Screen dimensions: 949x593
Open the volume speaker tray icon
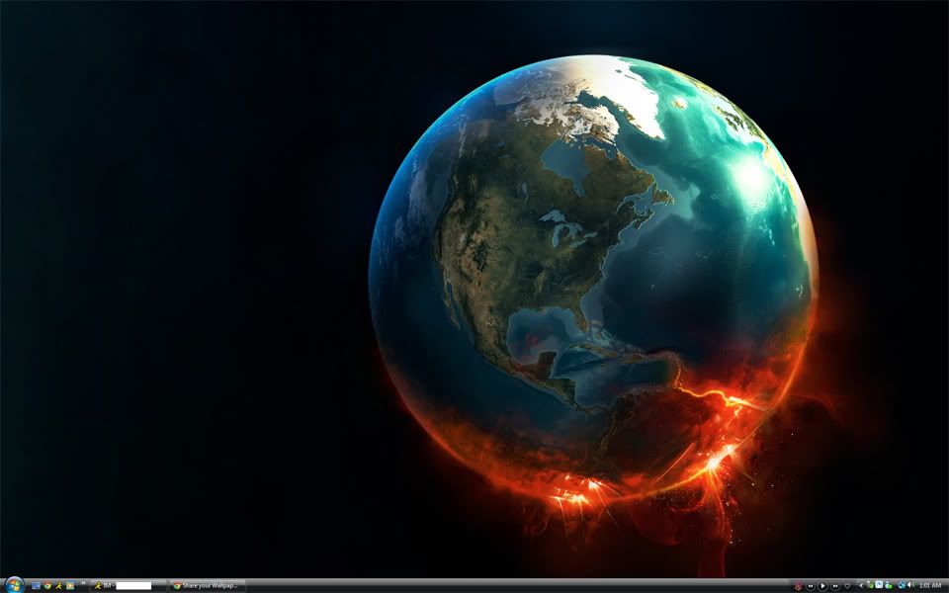tap(910, 585)
